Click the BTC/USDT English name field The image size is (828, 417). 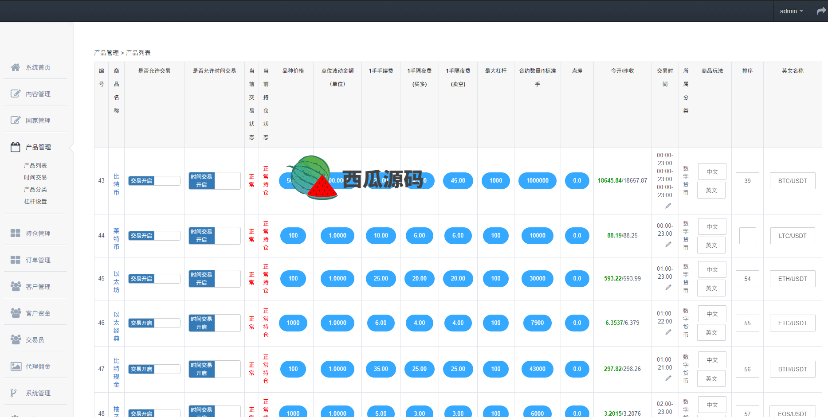(x=793, y=181)
